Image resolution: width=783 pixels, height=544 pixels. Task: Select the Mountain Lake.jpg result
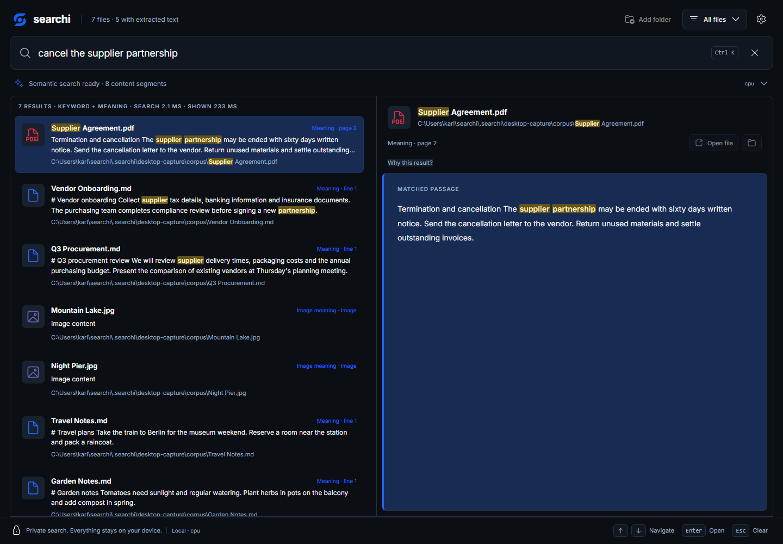[189, 324]
